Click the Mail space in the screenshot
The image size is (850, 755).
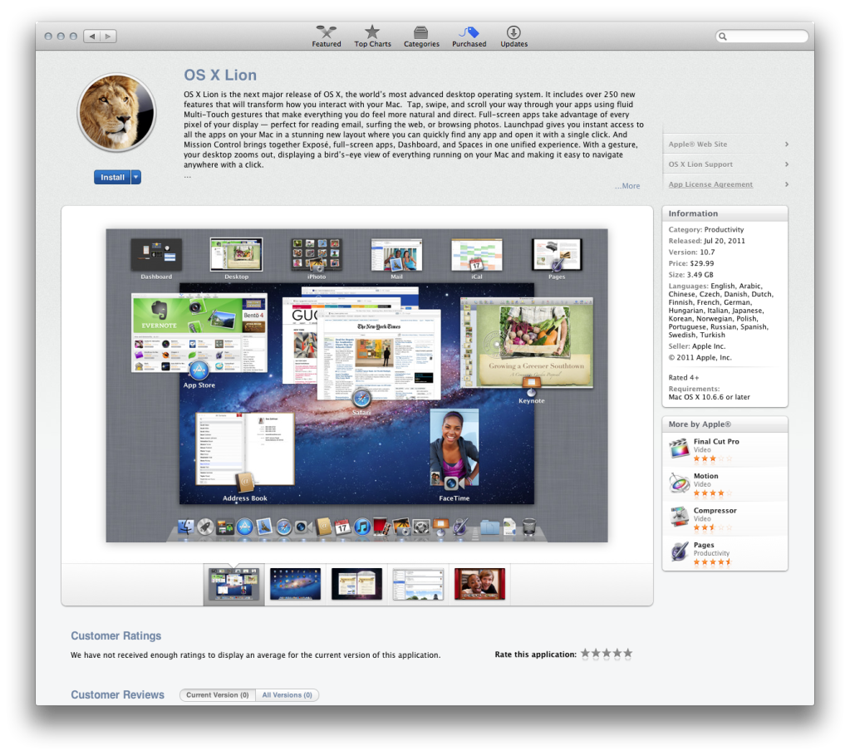(396, 255)
